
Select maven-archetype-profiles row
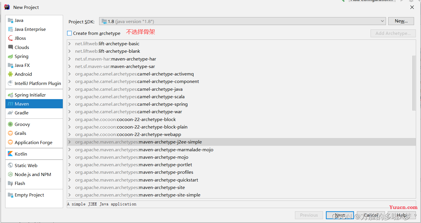point(241,172)
